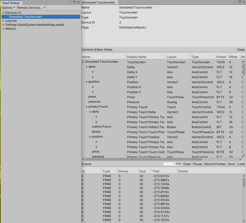Image resolution: width=246 pixels, height=223 pixels.
Task: Open the Input Debug panel kebab menu
Action: [70, 2]
